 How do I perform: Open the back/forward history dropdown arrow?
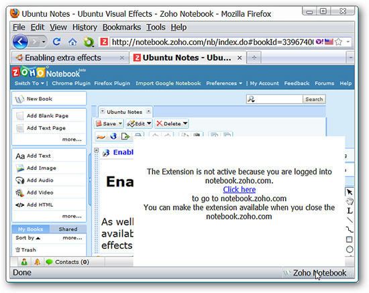44,42
